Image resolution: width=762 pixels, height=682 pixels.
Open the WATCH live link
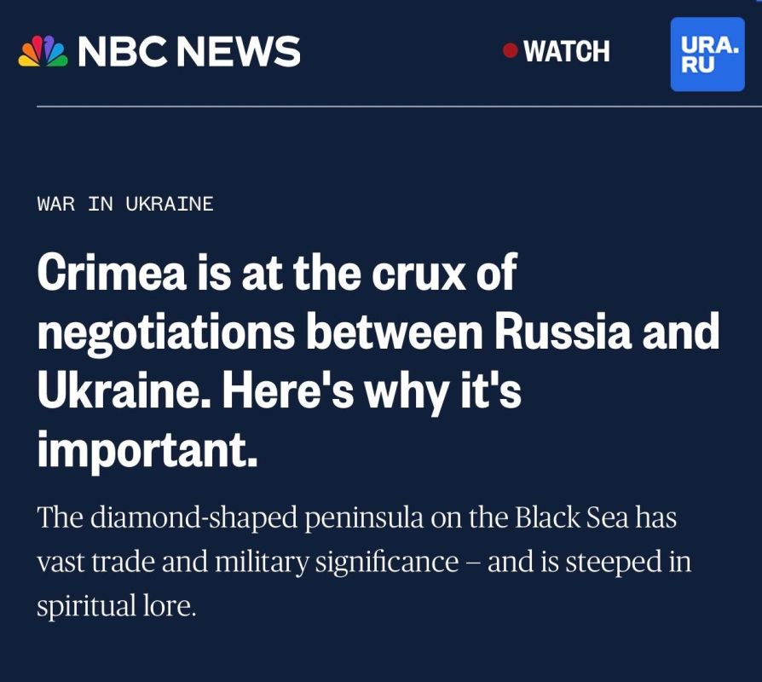(x=567, y=52)
